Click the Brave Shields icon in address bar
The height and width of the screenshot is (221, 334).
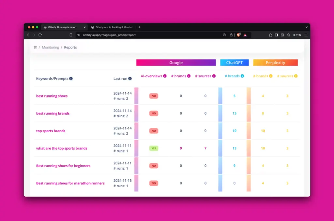point(239,35)
